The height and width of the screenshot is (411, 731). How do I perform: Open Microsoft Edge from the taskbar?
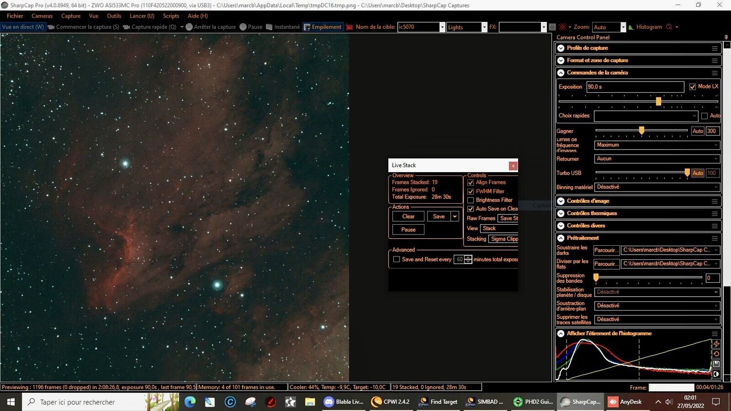(190, 402)
